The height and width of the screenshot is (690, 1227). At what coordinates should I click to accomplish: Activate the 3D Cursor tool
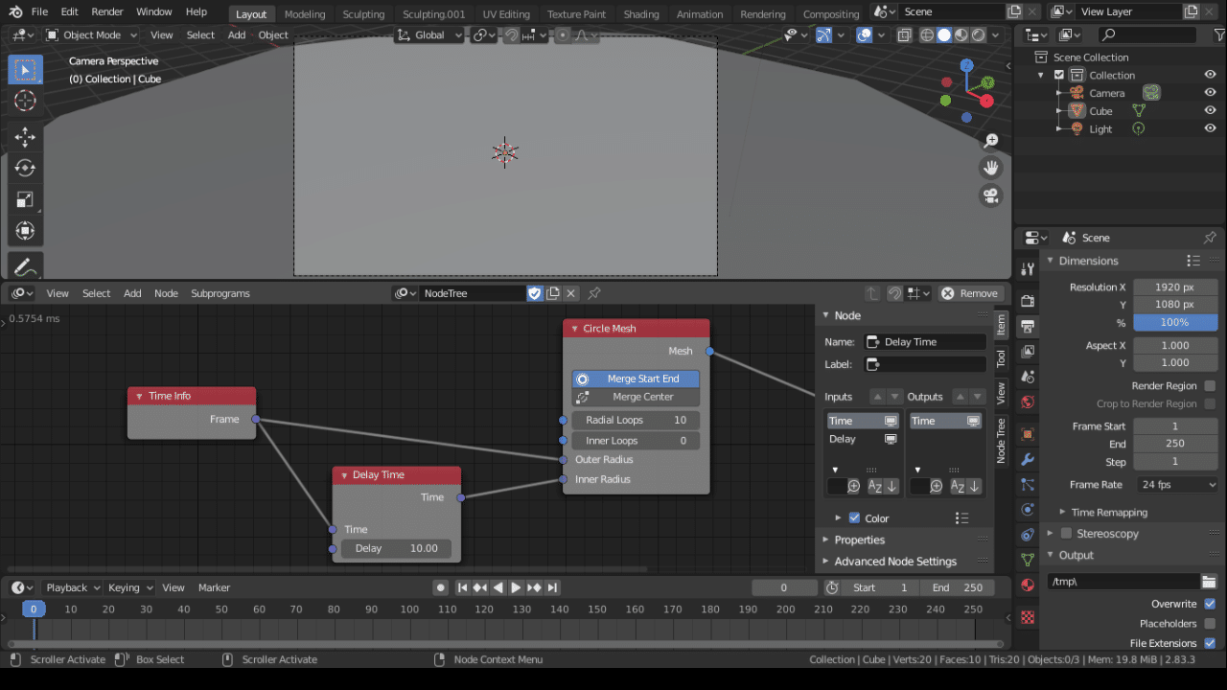tap(25, 101)
